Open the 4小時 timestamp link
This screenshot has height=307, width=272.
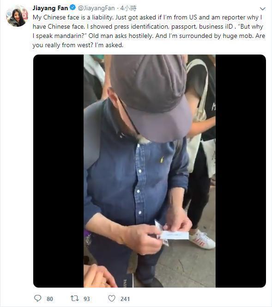[128, 8]
